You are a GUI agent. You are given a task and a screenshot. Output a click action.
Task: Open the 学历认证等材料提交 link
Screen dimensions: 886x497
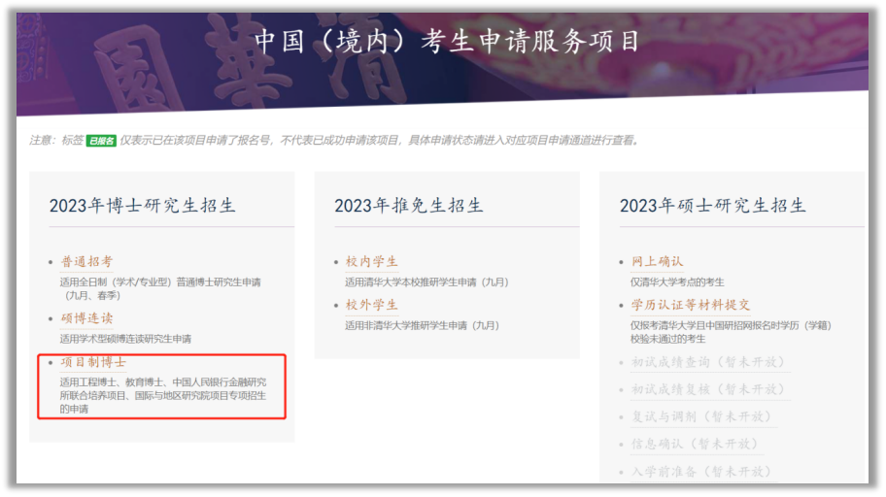coord(691,305)
